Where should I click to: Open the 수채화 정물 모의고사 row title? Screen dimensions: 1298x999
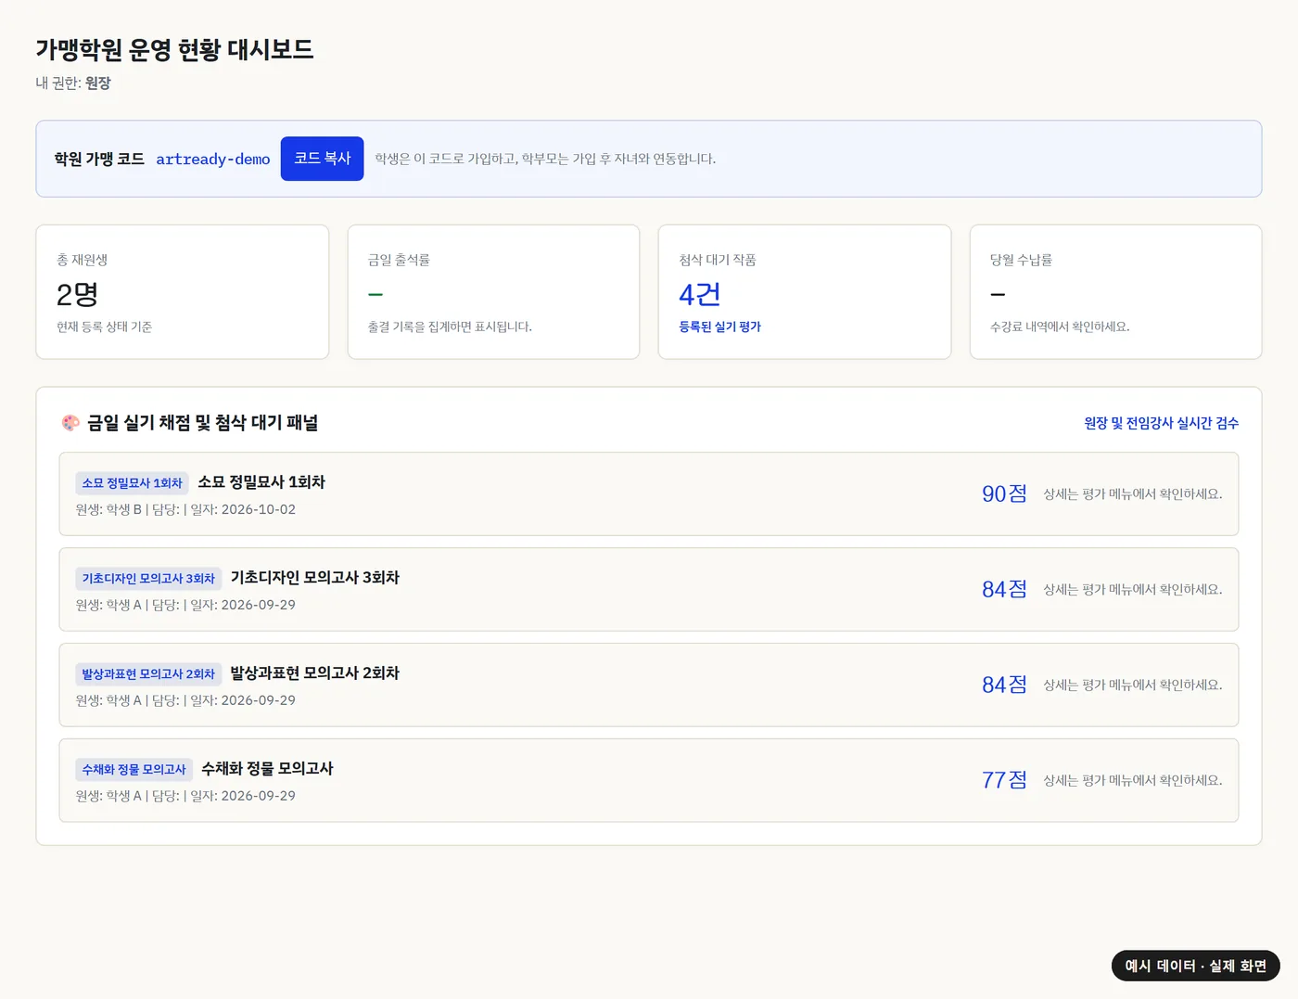point(267,769)
